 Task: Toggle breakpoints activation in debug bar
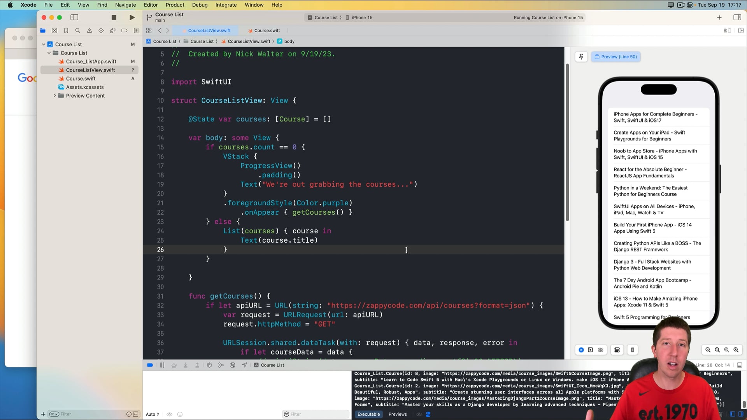point(150,365)
